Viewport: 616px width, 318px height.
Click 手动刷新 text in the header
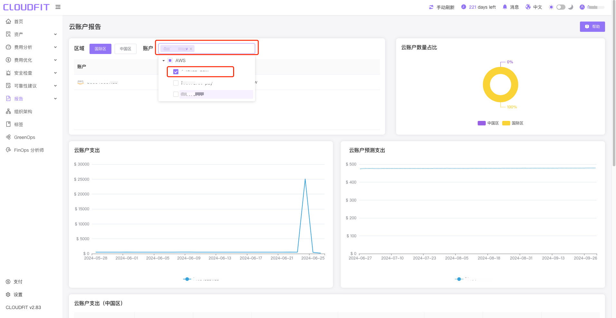click(445, 7)
